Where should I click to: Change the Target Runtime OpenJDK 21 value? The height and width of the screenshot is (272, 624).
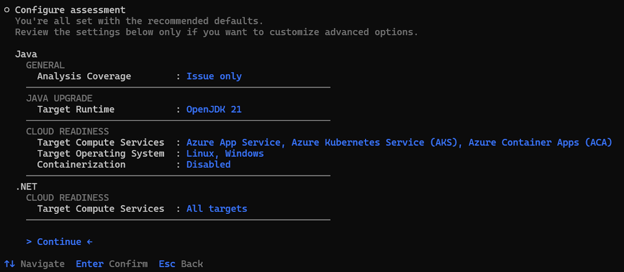[214, 110]
